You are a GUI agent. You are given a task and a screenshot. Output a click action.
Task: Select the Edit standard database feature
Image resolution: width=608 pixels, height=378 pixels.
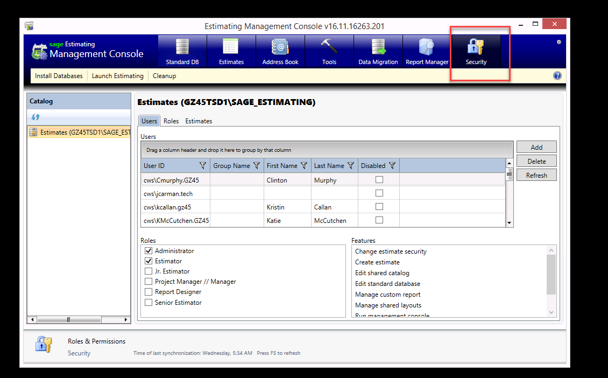pos(387,284)
